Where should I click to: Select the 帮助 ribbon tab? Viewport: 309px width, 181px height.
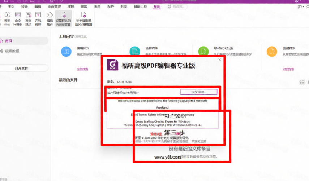point(157,6)
